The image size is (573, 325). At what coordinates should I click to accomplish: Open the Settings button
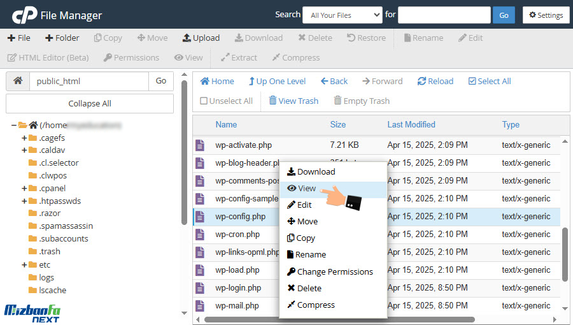coord(546,15)
